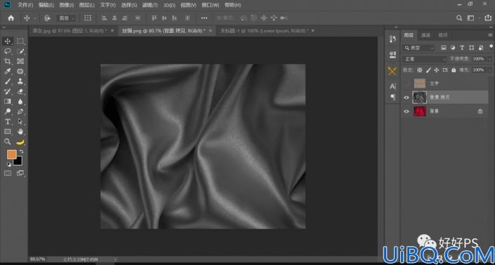This screenshot has width=495, height=265.
Task: Select the Path Selection tool
Action: 20,121
